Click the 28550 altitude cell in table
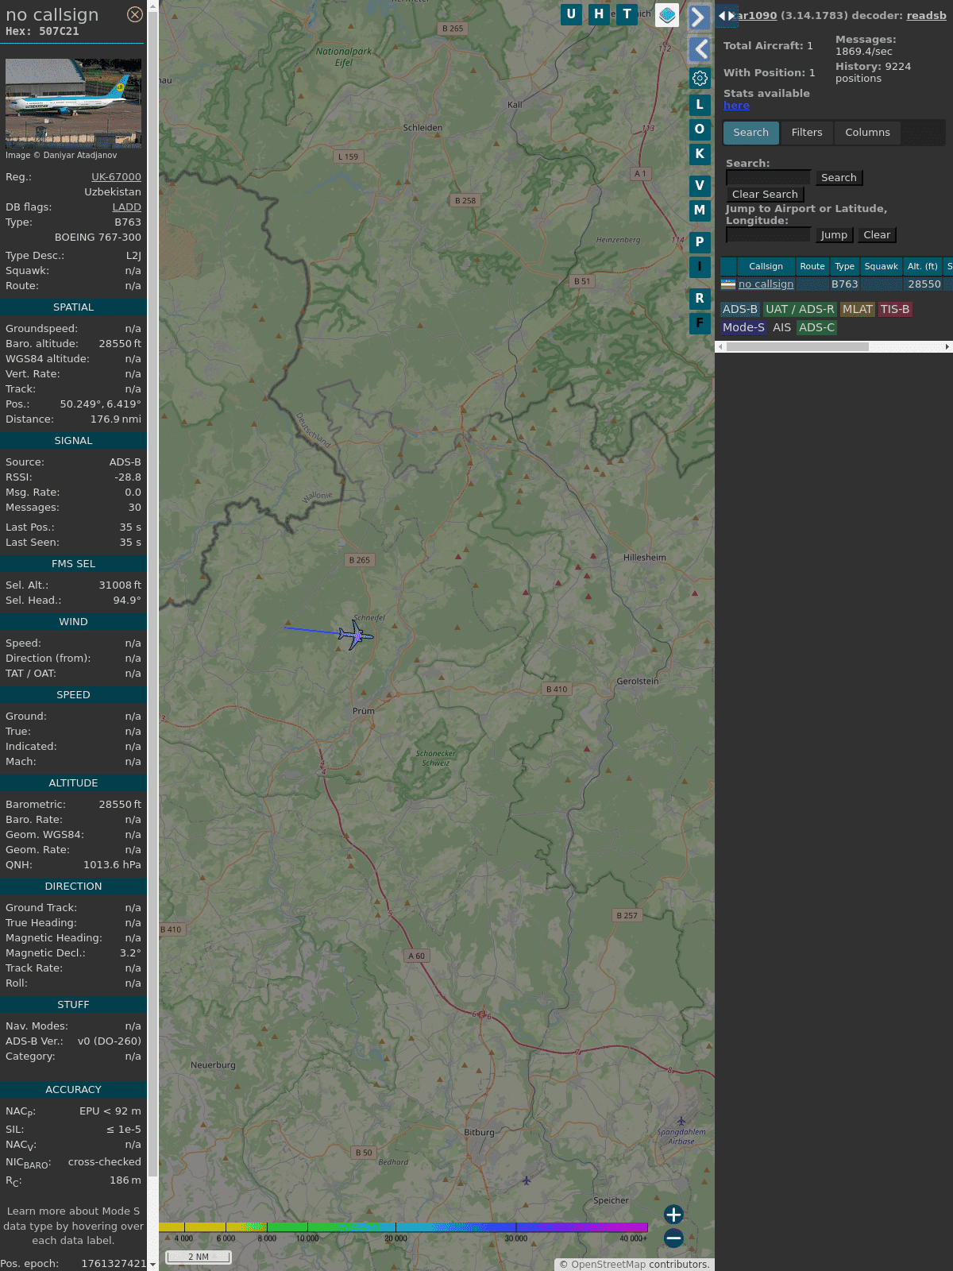The image size is (953, 1271). (924, 284)
